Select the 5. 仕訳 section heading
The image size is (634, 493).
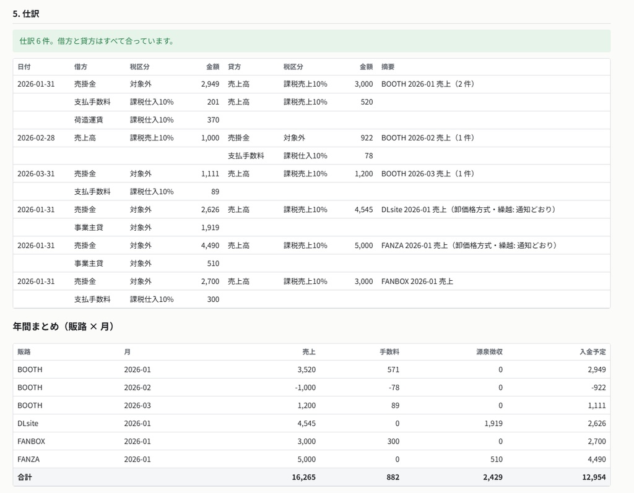tap(26, 14)
